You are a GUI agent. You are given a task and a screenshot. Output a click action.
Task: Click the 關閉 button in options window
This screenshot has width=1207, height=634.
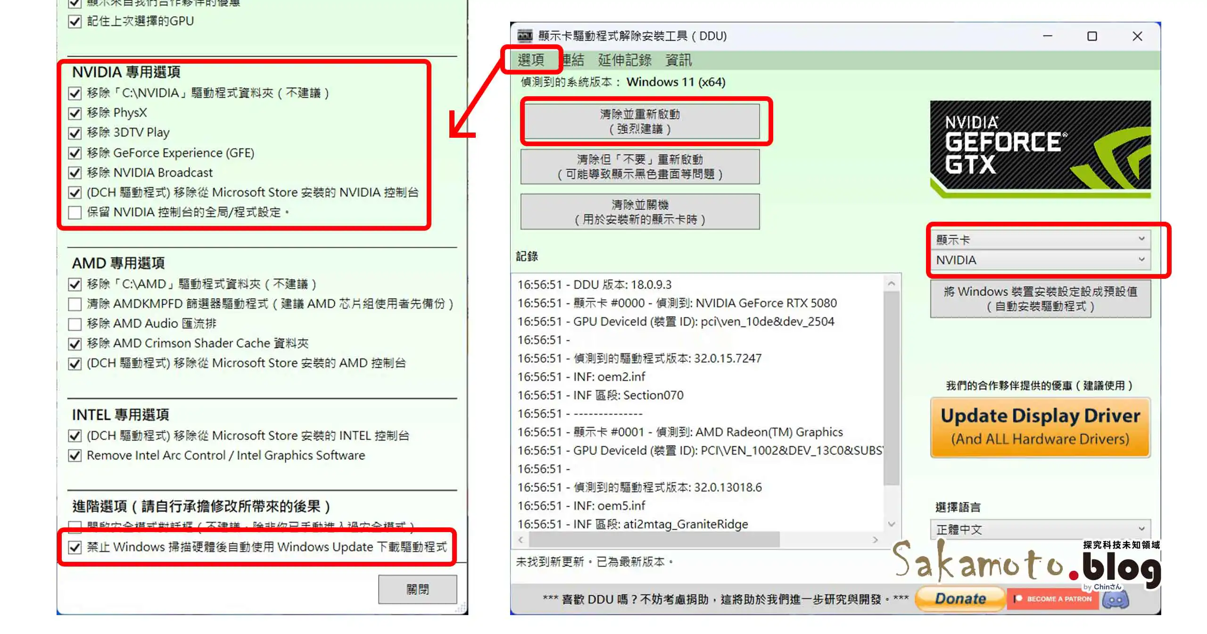(417, 589)
